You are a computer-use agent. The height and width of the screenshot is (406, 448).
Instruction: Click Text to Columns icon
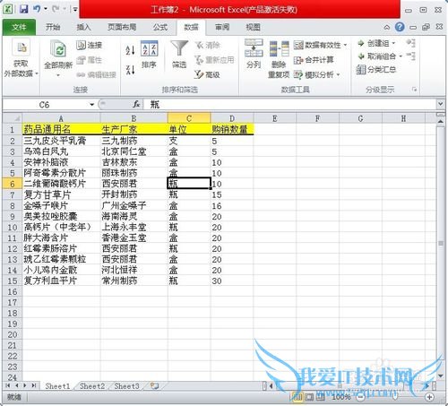pos(254,48)
